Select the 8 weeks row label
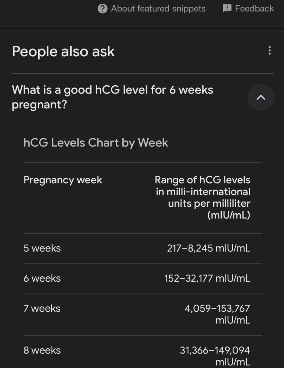 (x=42, y=350)
